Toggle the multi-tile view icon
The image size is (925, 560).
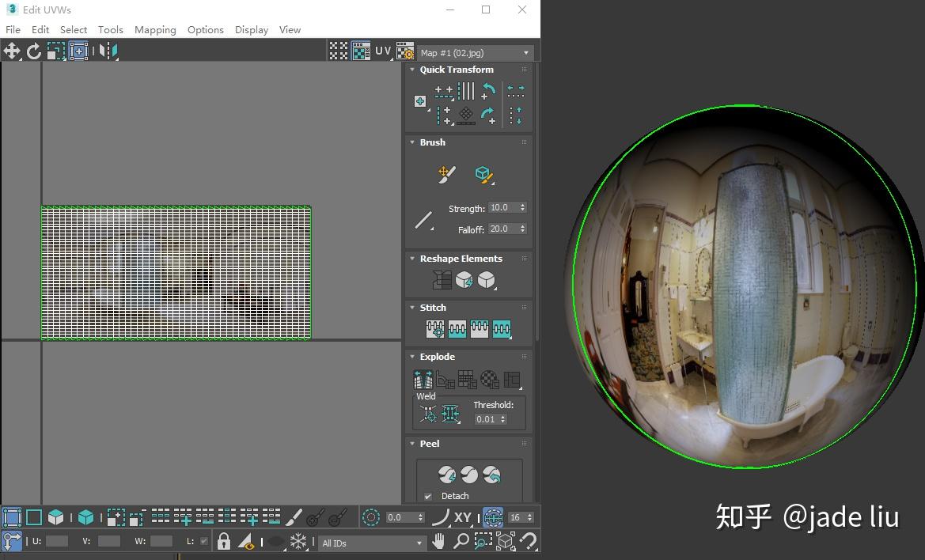[339, 51]
